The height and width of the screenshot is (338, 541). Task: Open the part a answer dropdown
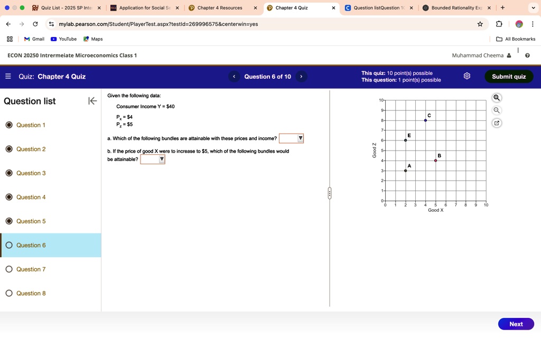[x=291, y=138]
